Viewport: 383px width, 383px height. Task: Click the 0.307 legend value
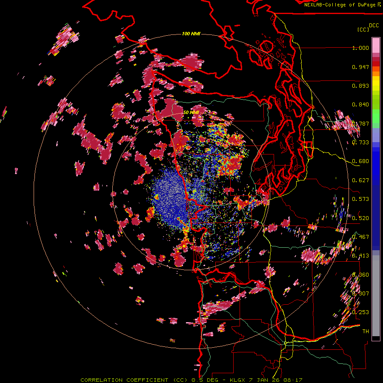(360, 294)
